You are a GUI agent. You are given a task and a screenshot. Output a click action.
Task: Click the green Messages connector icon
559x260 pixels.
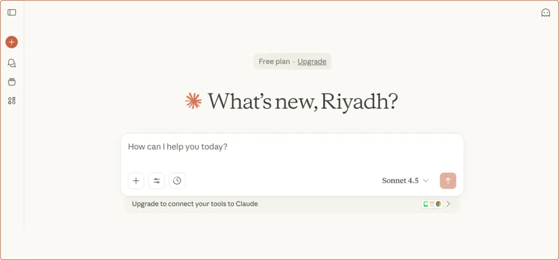[x=426, y=204]
